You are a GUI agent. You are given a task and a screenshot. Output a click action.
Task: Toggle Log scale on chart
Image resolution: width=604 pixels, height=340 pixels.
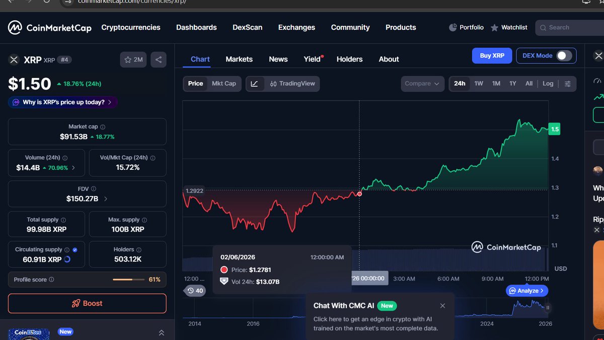(548, 84)
